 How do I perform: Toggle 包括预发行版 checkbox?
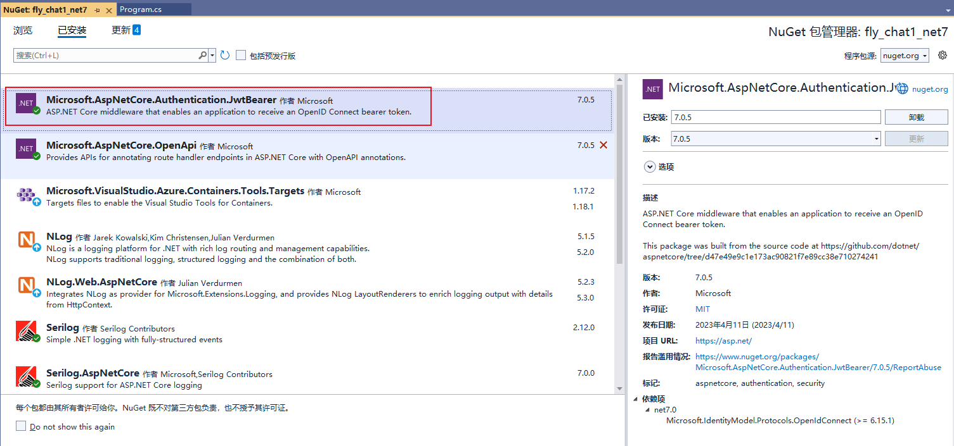241,55
